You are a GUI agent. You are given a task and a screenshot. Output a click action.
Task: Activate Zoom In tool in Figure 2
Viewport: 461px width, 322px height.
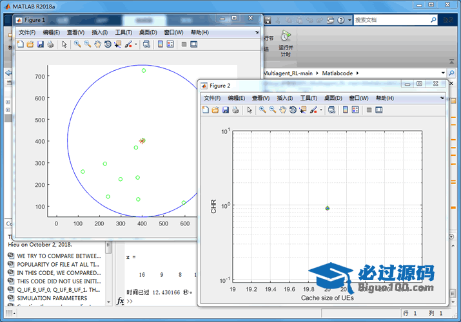point(262,110)
